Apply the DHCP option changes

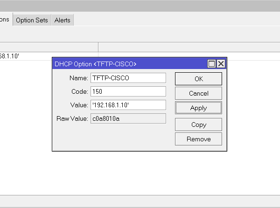(198, 108)
